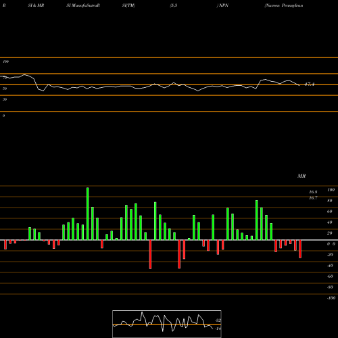Screen dimensions: 338x338
Task: Click the '-40' label on the MR axis
Action: click(330, 266)
